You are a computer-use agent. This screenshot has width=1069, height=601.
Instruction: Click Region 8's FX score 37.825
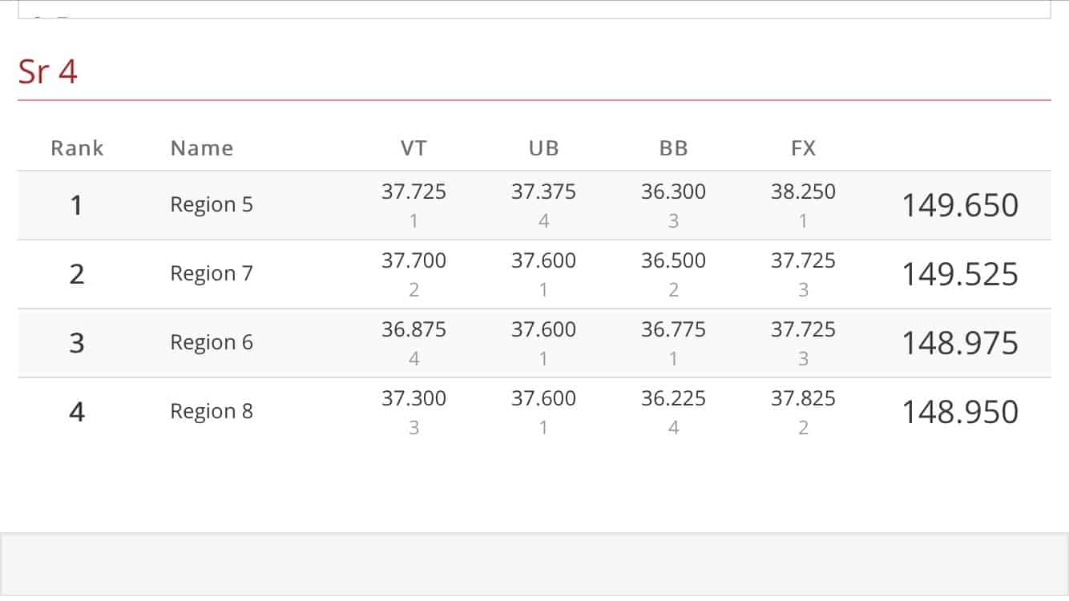pyautogui.click(x=803, y=399)
